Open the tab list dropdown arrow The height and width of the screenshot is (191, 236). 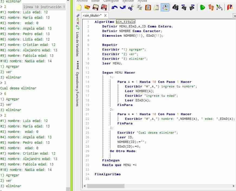(x=234, y=15)
